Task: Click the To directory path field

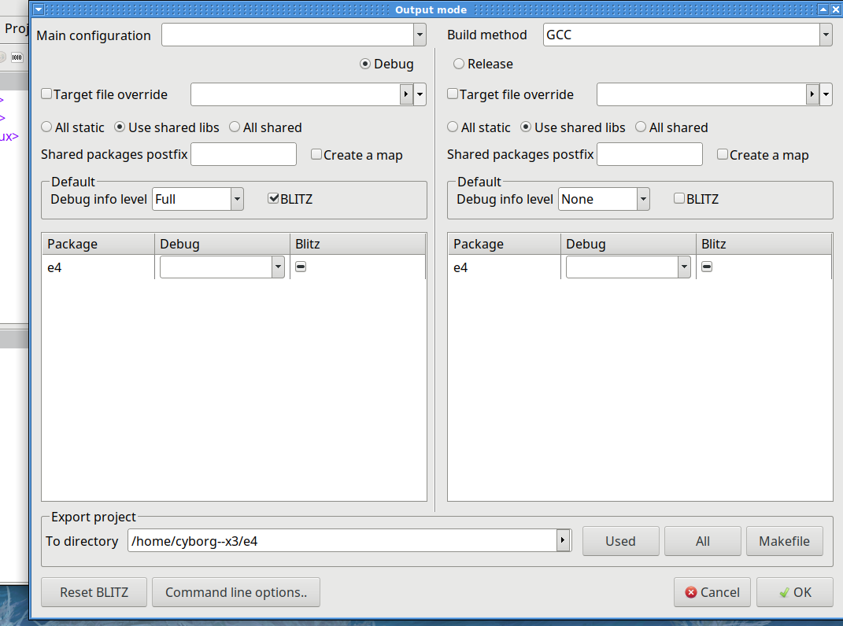Action: pos(342,541)
